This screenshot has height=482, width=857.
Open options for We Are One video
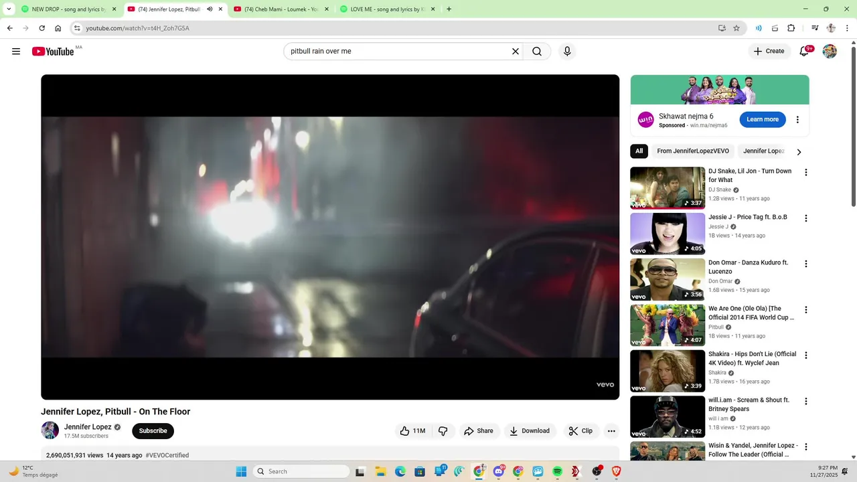pyautogui.click(x=806, y=310)
